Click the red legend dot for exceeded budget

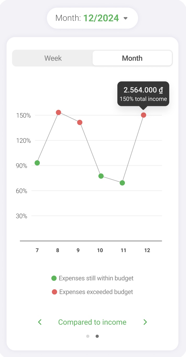pos(54,292)
